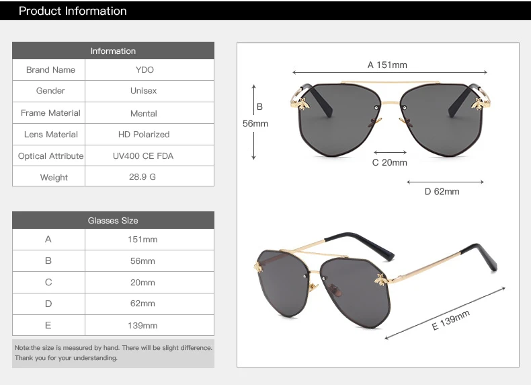Click the 'Product Information' heading

(73, 11)
